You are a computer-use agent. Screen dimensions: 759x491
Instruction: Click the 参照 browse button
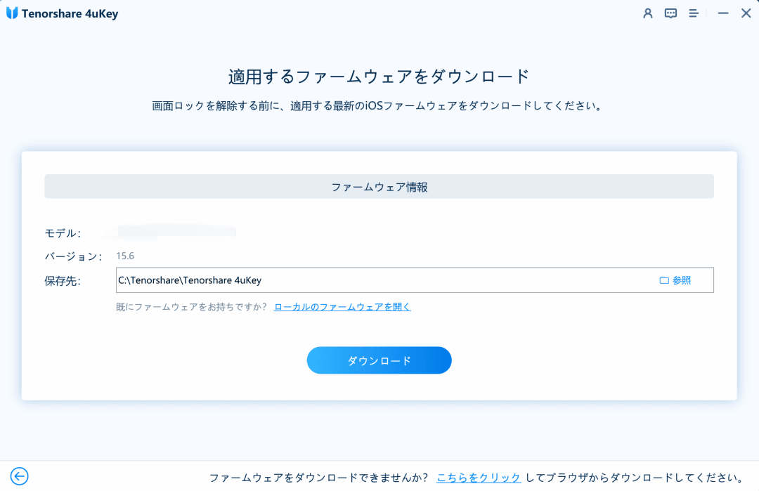675,280
